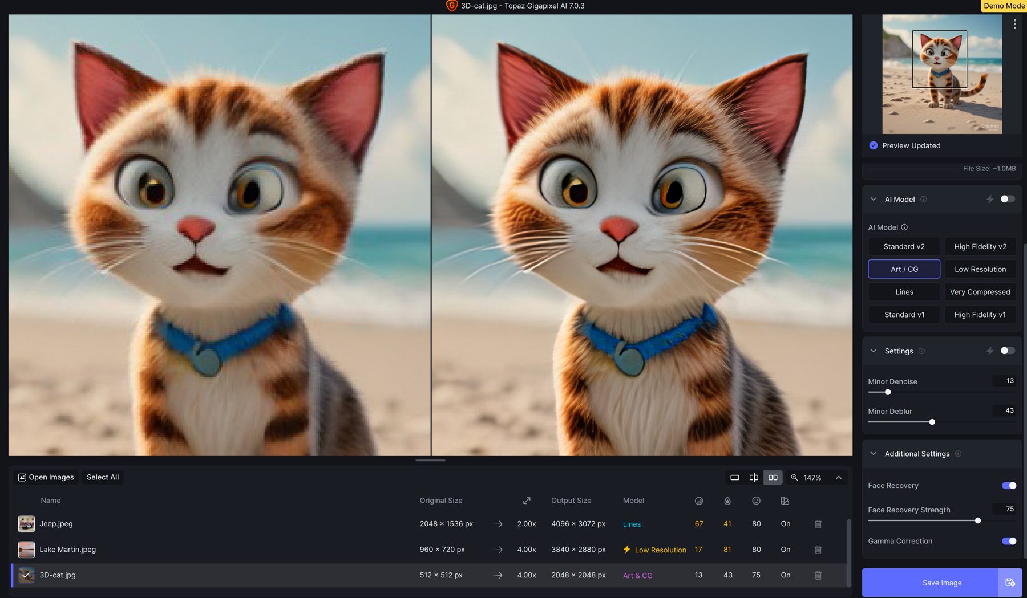Click the Save Image button

941,582
